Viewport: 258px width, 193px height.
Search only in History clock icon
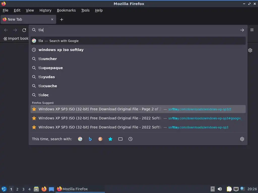coord(130,139)
